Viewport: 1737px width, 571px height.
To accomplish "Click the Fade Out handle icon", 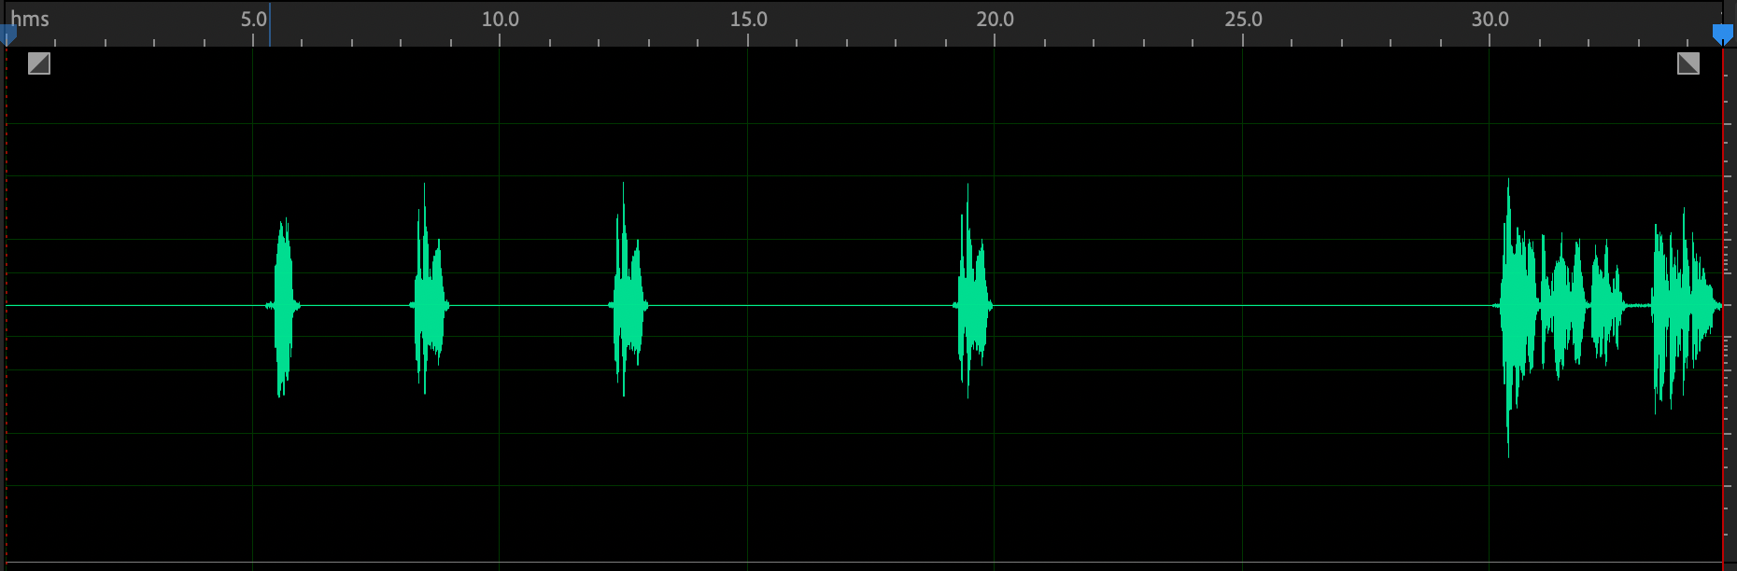I will 1688,63.
